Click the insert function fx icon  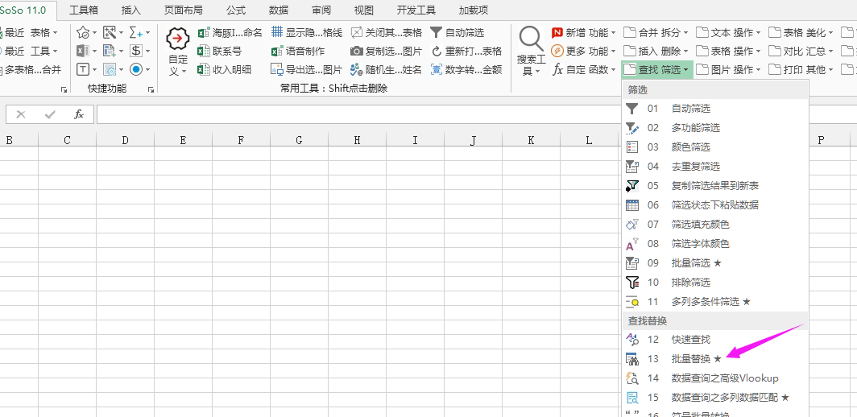point(79,114)
